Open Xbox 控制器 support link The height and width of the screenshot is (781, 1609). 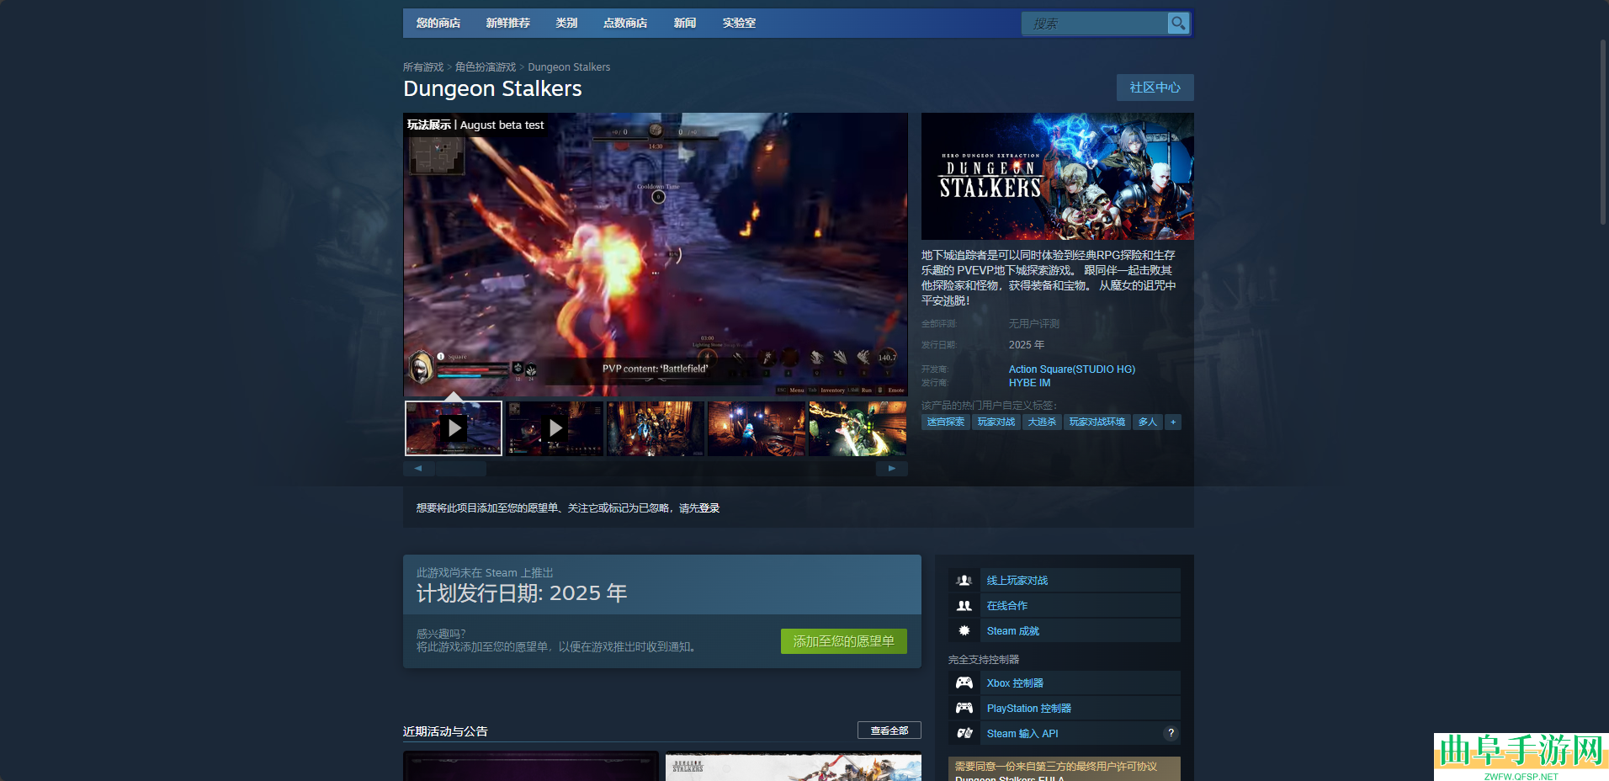1015,683
